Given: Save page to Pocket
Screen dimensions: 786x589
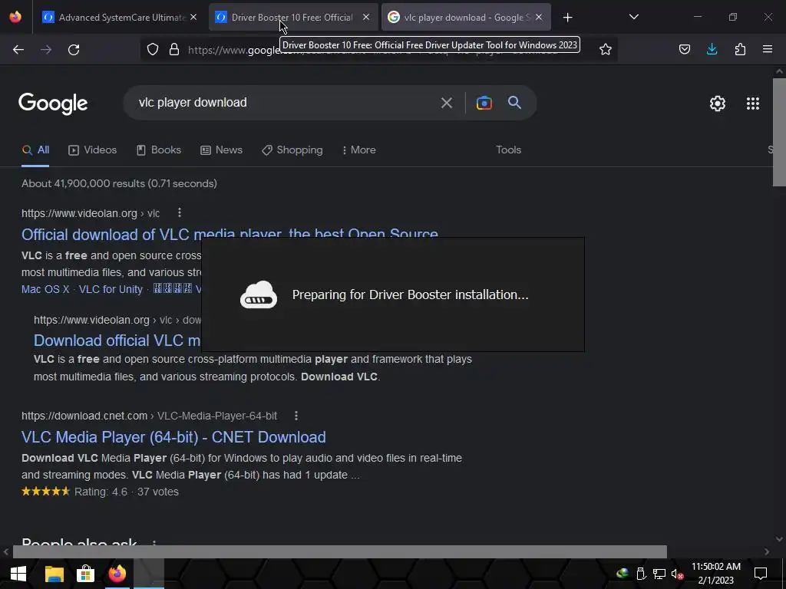Looking at the screenshot, I should [x=684, y=49].
